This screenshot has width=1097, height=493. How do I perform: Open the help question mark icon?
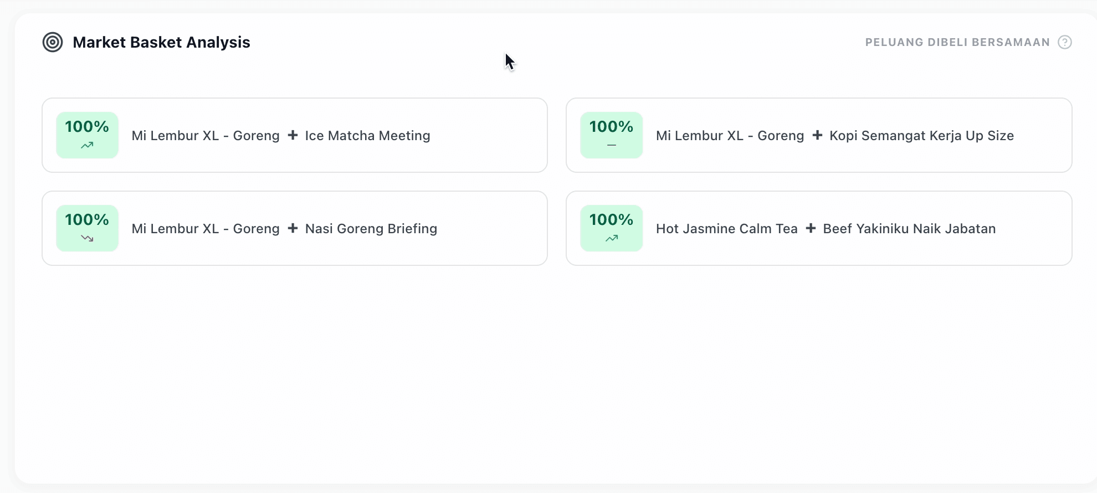point(1064,42)
